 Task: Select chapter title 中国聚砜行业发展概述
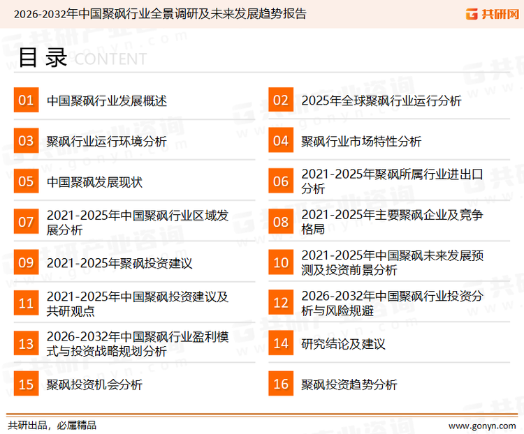click(107, 100)
